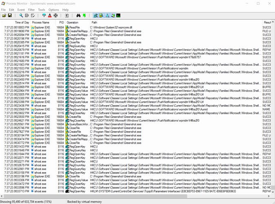Toggle Show Registry Activity button
Viewport: 275px width, 204px height.
(96, 16)
